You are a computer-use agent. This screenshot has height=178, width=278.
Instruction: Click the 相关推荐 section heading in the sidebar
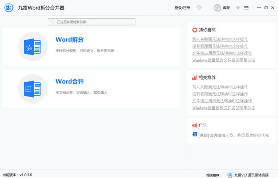(x=207, y=78)
